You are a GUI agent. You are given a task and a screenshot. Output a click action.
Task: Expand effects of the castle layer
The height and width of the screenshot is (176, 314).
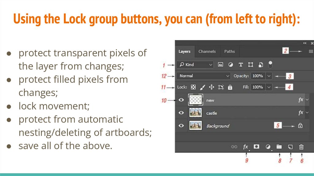pyautogui.click(x=307, y=113)
